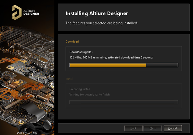This screenshot has width=193, height=135.
Task: Click the orange "Download" section label
Action: (72, 42)
